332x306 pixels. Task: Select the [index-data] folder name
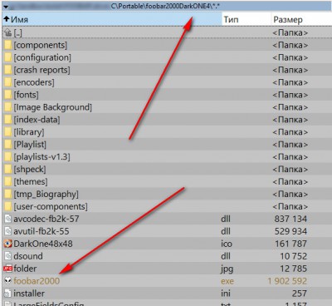coord(37,120)
